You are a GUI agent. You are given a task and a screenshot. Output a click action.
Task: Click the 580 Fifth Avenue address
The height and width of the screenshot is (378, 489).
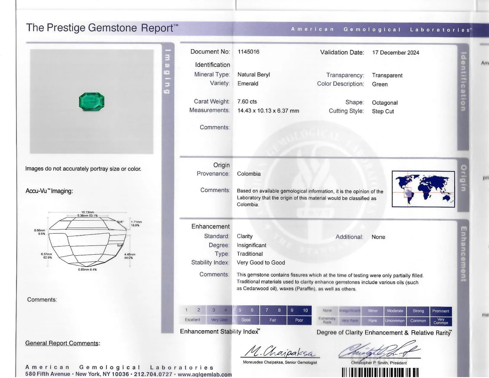[x=48, y=374]
